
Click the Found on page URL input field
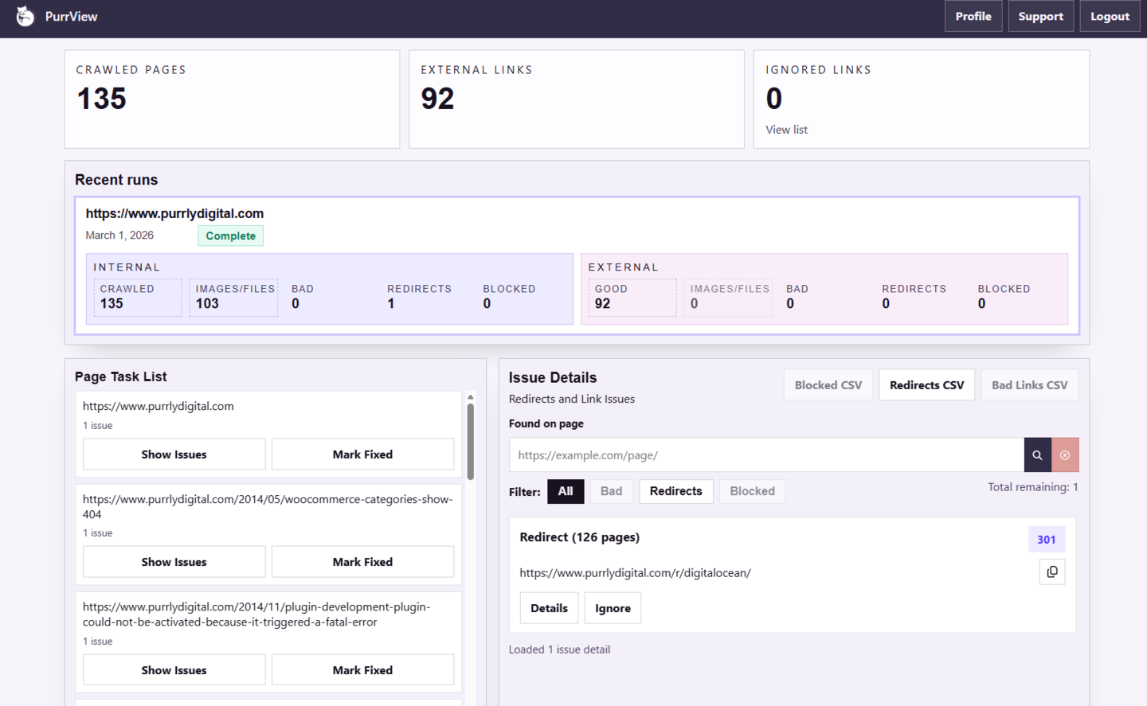coord(765,454)
